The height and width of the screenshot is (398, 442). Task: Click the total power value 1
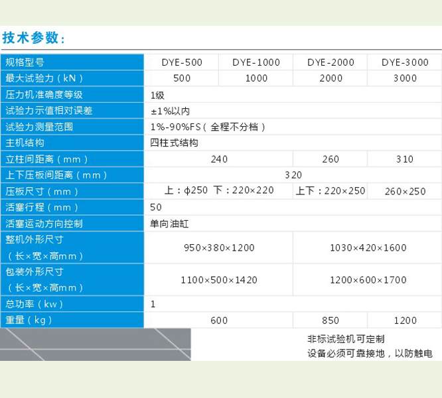(x=153, y=304)
